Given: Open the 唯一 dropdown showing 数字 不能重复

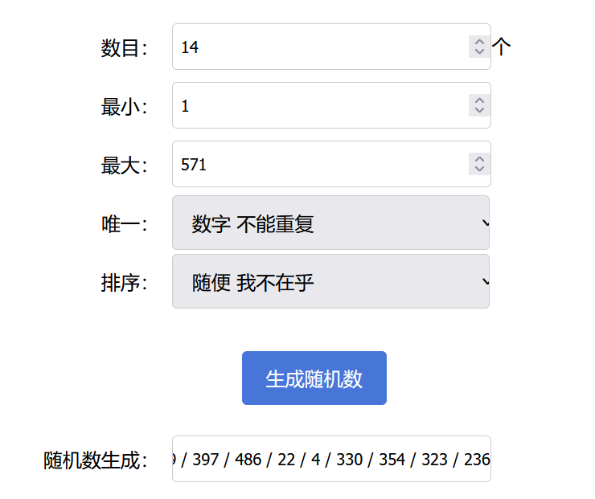Looking at the screenshot, I should tap(330, 223).
